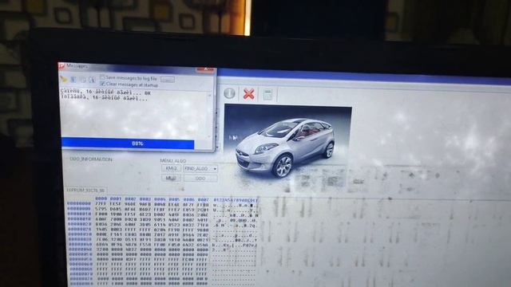Click the round grey info button icon
The width and height of the screenshot is (511, 287).
[229, 93]
